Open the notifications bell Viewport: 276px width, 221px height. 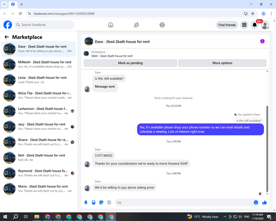pyautogui.click(x=254, y=25)
